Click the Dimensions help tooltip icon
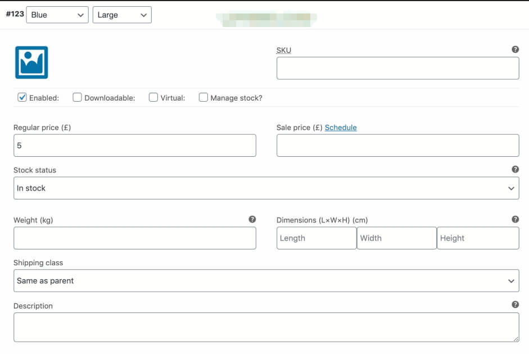529x354 pixels. tap(515, 219)
